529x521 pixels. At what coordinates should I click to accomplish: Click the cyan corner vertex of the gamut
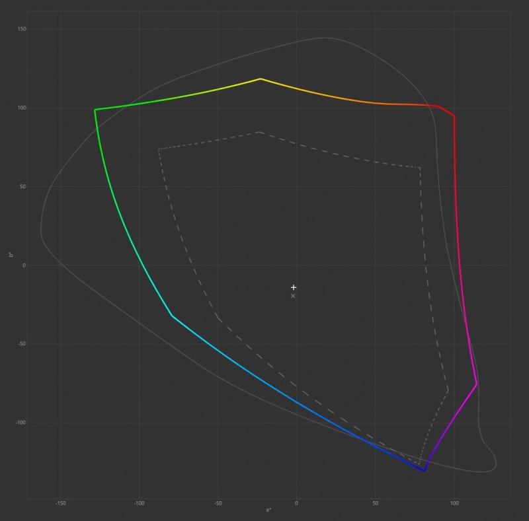[172, 316]
